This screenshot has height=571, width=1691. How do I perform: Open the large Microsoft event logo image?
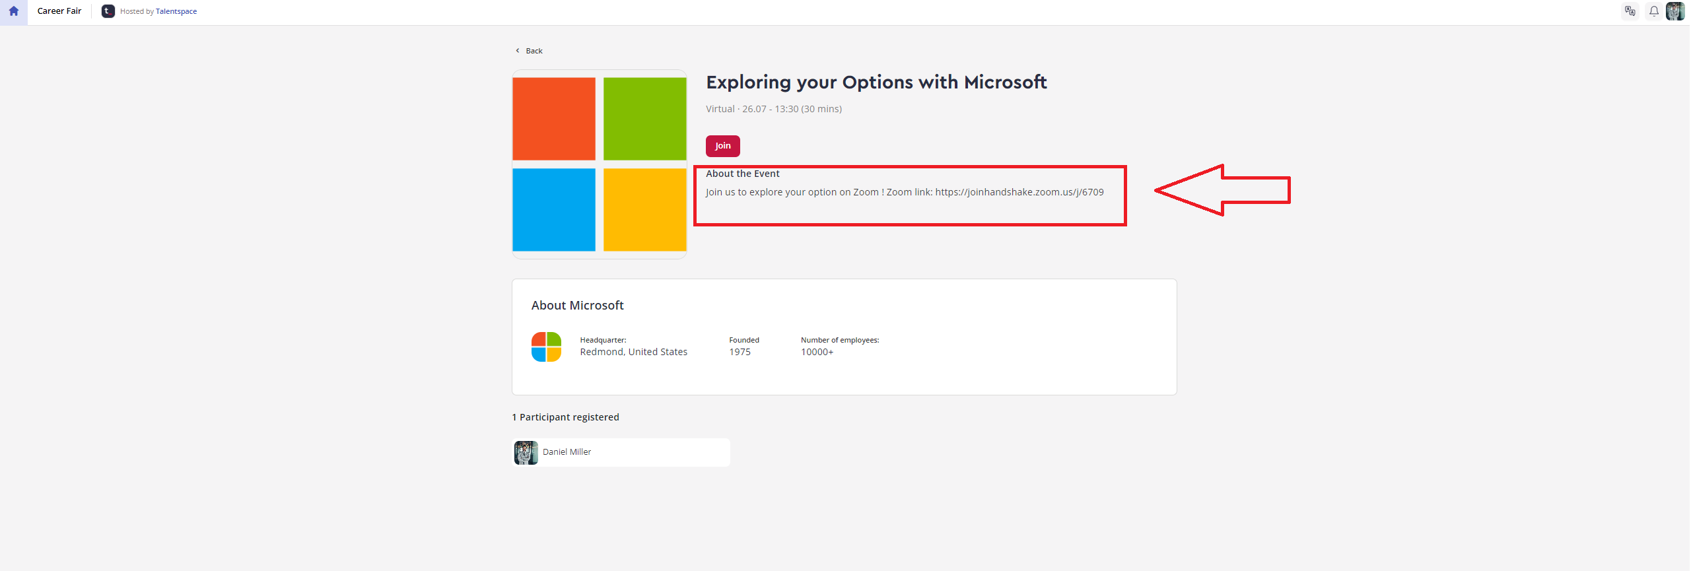coord(600,164)
